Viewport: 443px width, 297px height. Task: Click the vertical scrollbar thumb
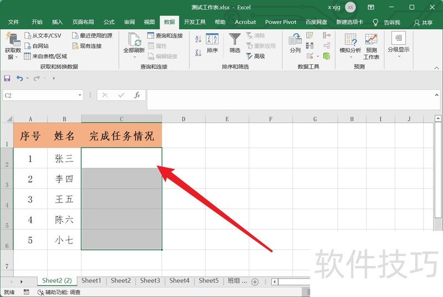point(438,170)
